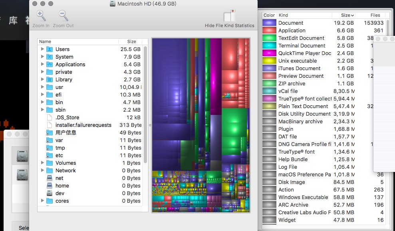Click the large red block in treemap
Image resolution: width=395 pixels, height=231 pixels.
click(x=230, y=54)
